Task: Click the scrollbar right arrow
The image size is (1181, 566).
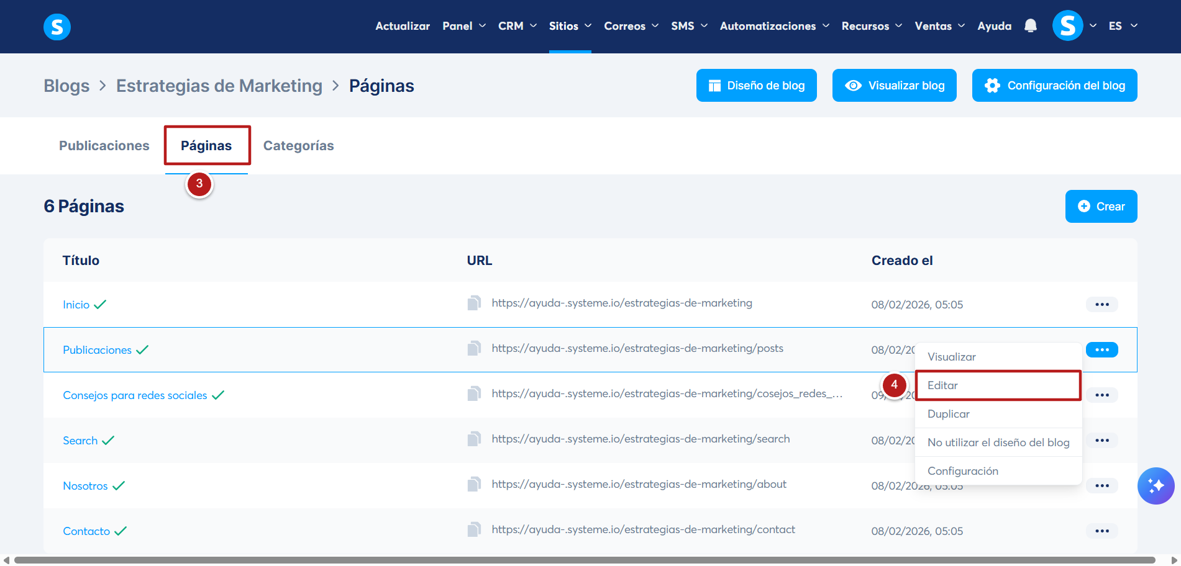Action: [x=1175, y=560]
